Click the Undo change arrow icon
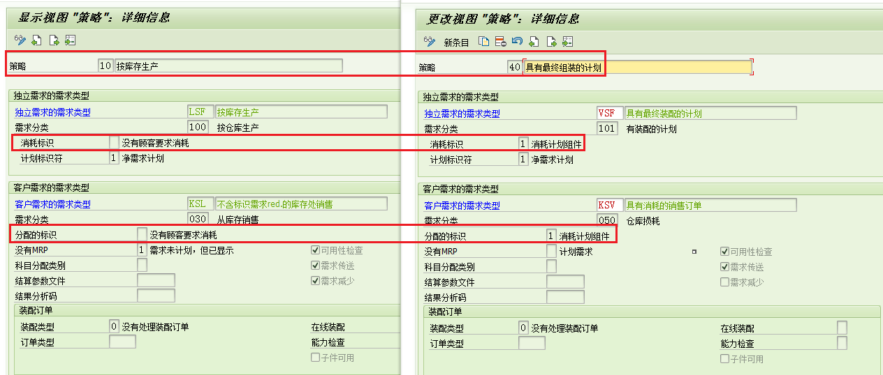This screenshot has width=883, height=375. point(517,41)
